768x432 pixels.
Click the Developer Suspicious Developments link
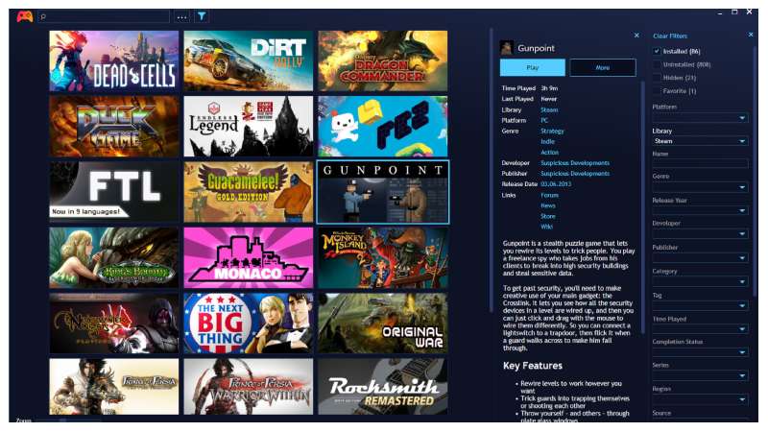(575, 162)
